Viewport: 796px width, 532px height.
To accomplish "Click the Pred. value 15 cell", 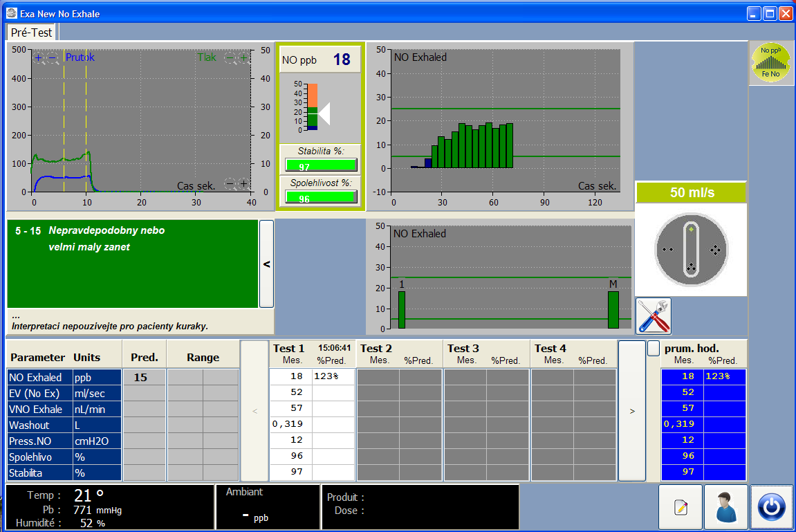I will point(144,377).
